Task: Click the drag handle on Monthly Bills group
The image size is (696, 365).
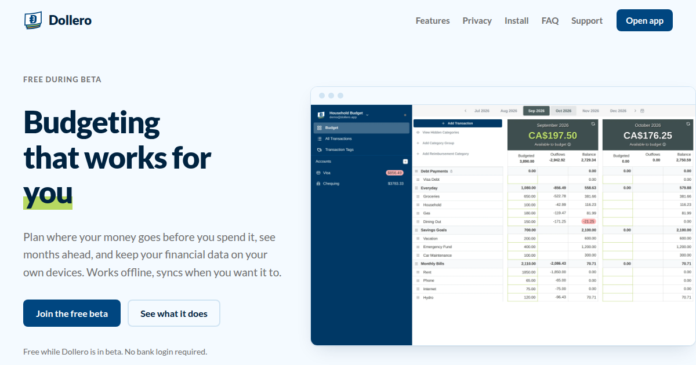Action: coord(416,264)
